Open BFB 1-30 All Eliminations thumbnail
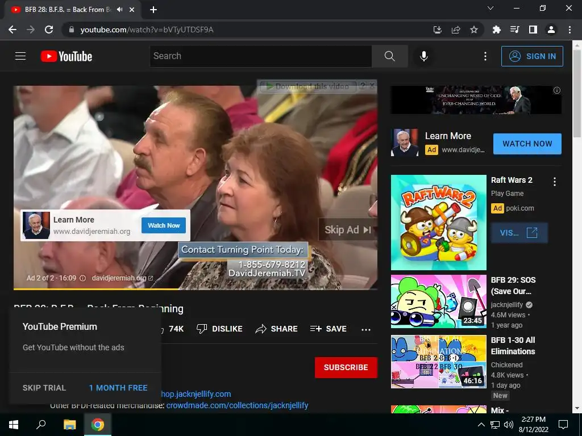This screenshot has height=436, width=582. pos(438,362)
